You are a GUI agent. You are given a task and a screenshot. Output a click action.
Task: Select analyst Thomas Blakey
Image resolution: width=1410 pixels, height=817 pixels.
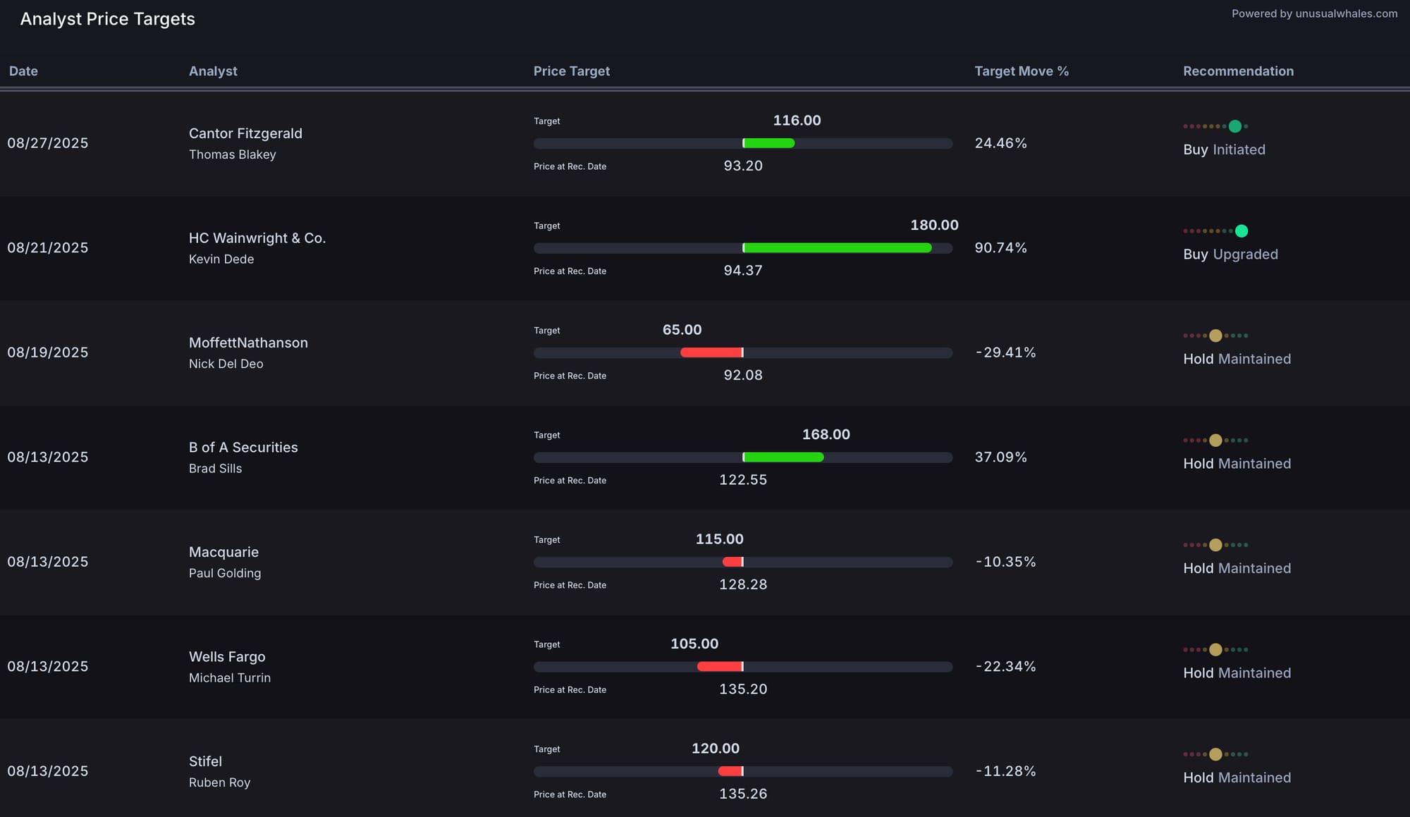tap(232, 154)
